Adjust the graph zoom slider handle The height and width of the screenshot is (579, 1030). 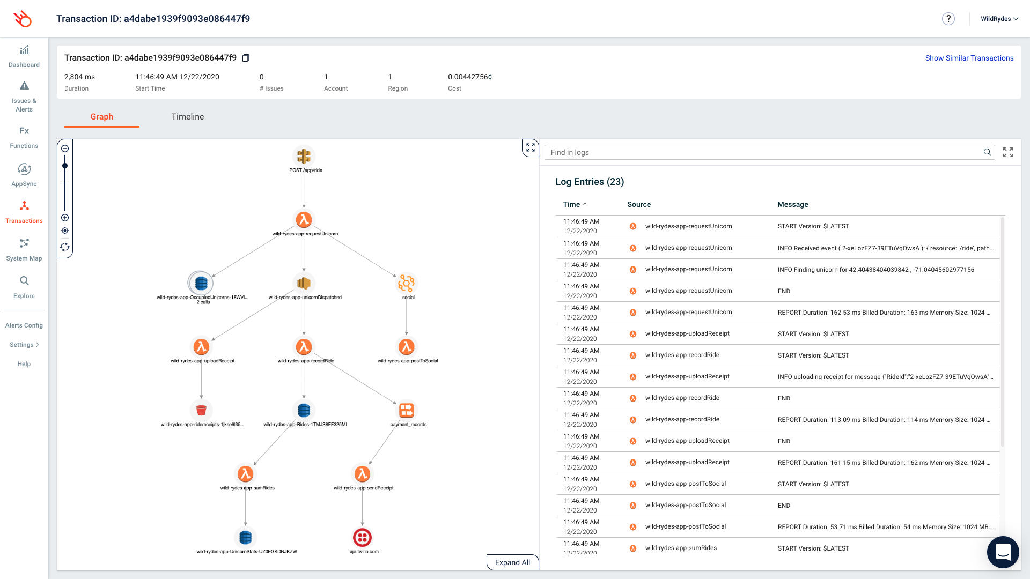pos(65,166)
